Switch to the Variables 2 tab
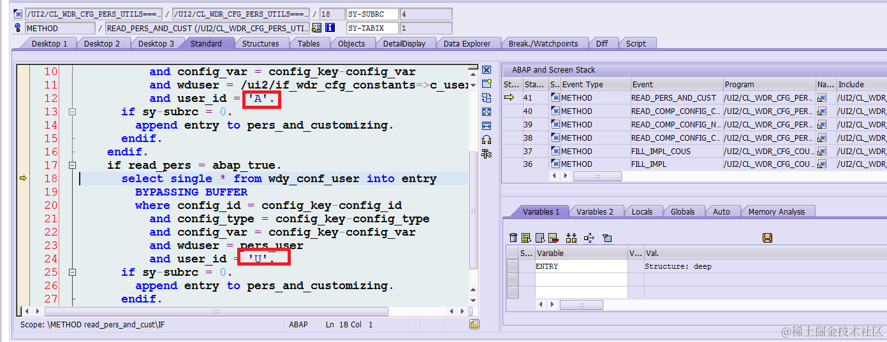The image size is (887, 342). 594,211
